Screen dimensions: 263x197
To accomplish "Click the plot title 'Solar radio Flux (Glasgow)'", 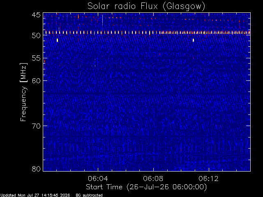I will pos(146,6).
